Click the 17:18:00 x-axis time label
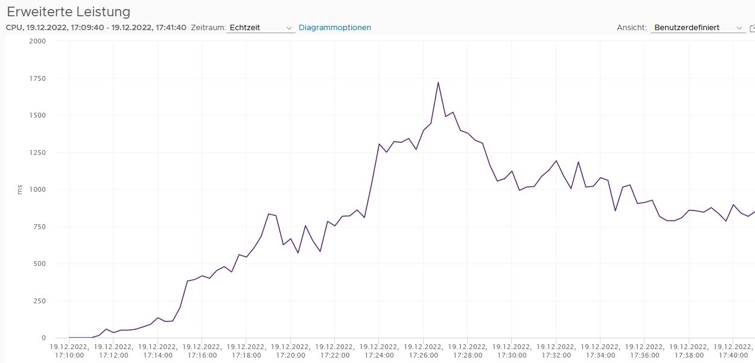Viewport: 755px width, 363px height. 246,352
